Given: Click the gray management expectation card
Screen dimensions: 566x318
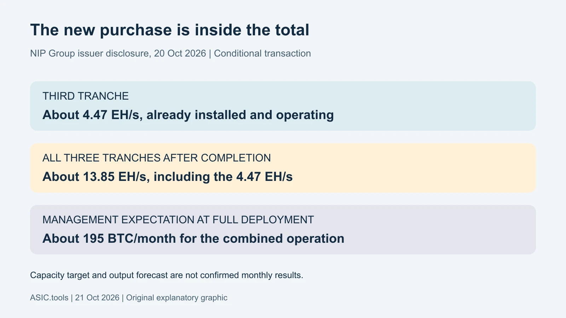Looking at the screenshot, I should coord(283,230).
